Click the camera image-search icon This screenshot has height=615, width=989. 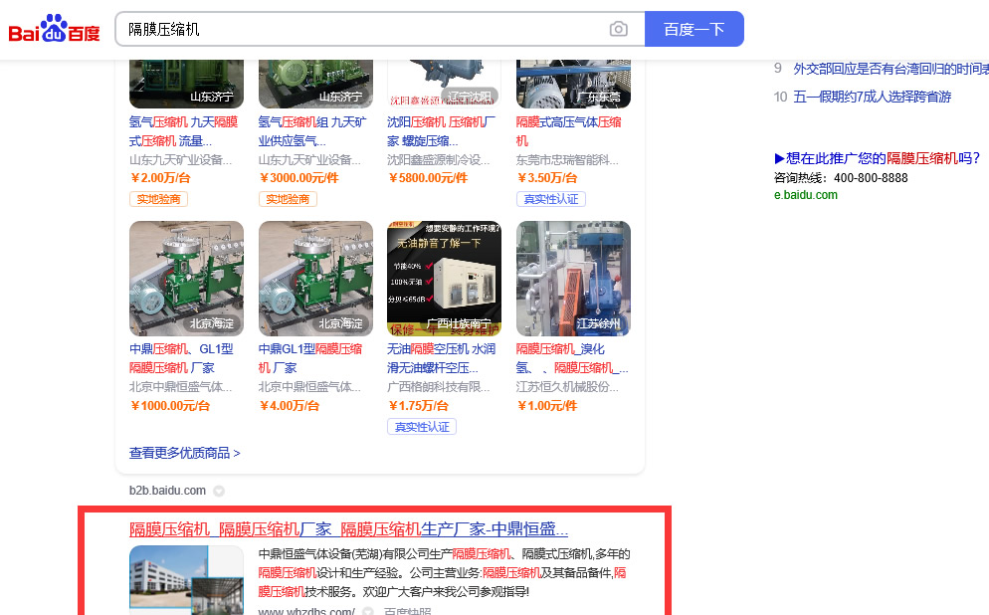pos(619,29)
